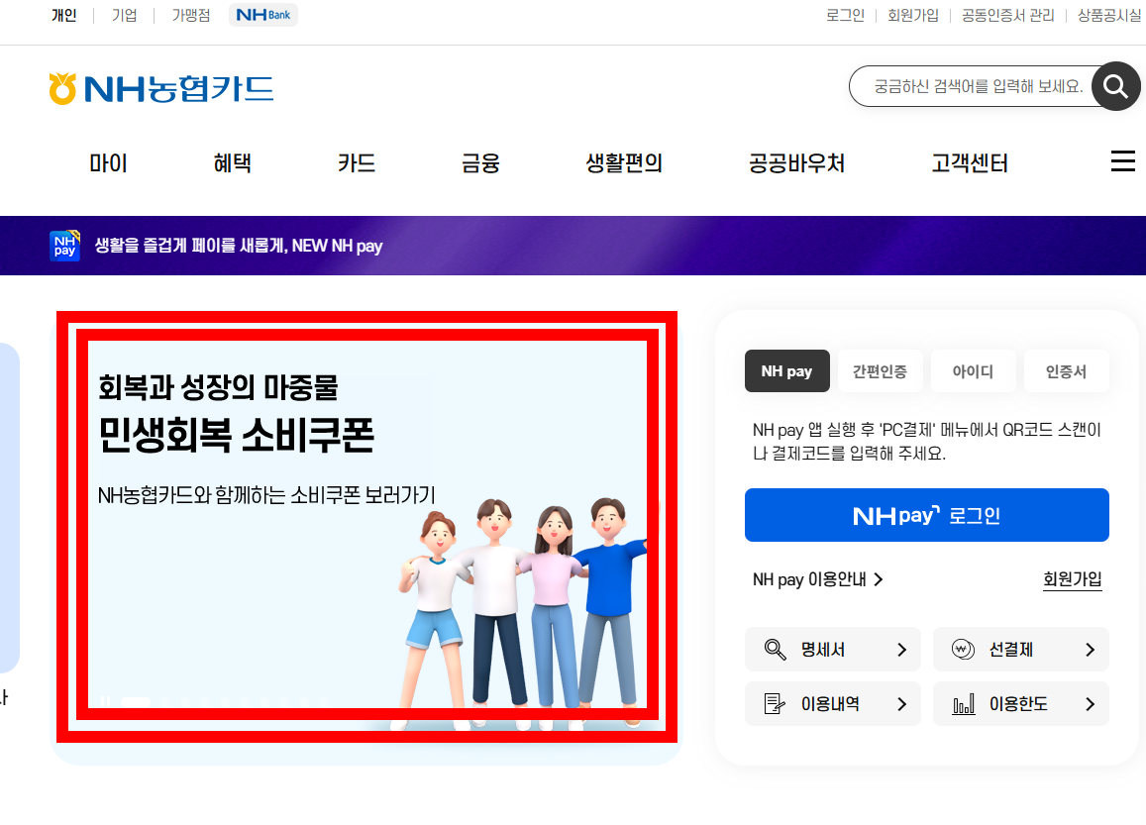Click the search magnifier icon
The width and height of the screenshot is (1146, 825).
[x=1115, y=86]
